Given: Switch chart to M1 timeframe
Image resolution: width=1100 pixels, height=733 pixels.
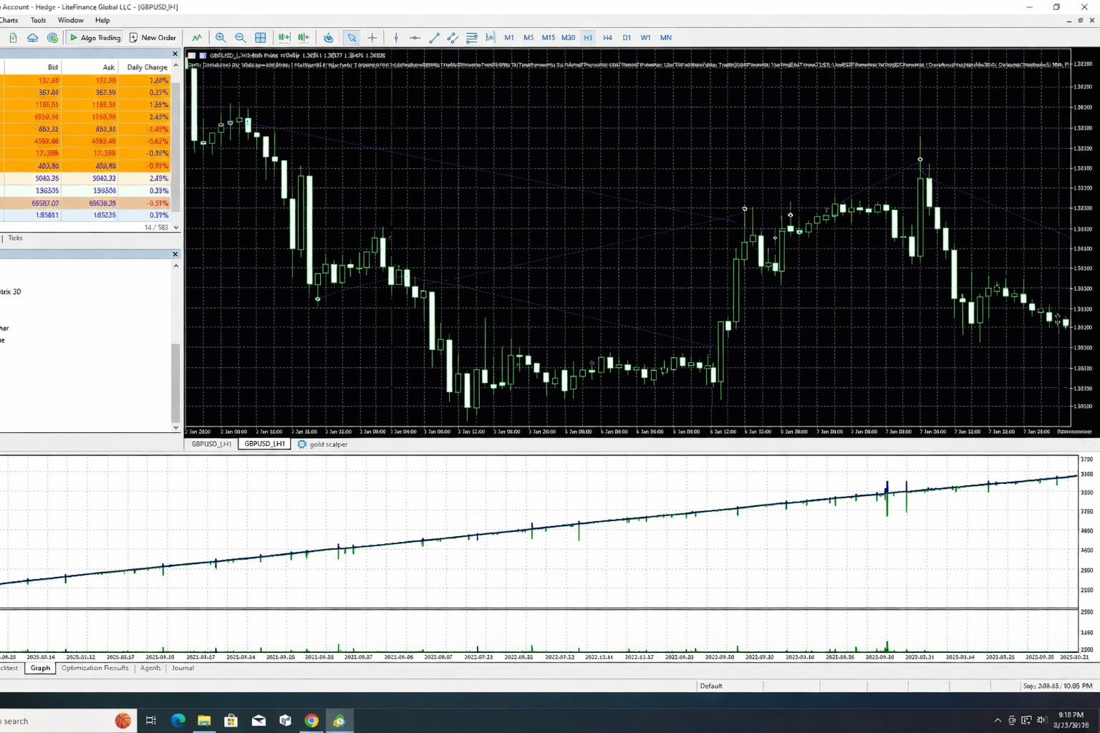Looking at the screenshot, I should [x=509, y=37].
